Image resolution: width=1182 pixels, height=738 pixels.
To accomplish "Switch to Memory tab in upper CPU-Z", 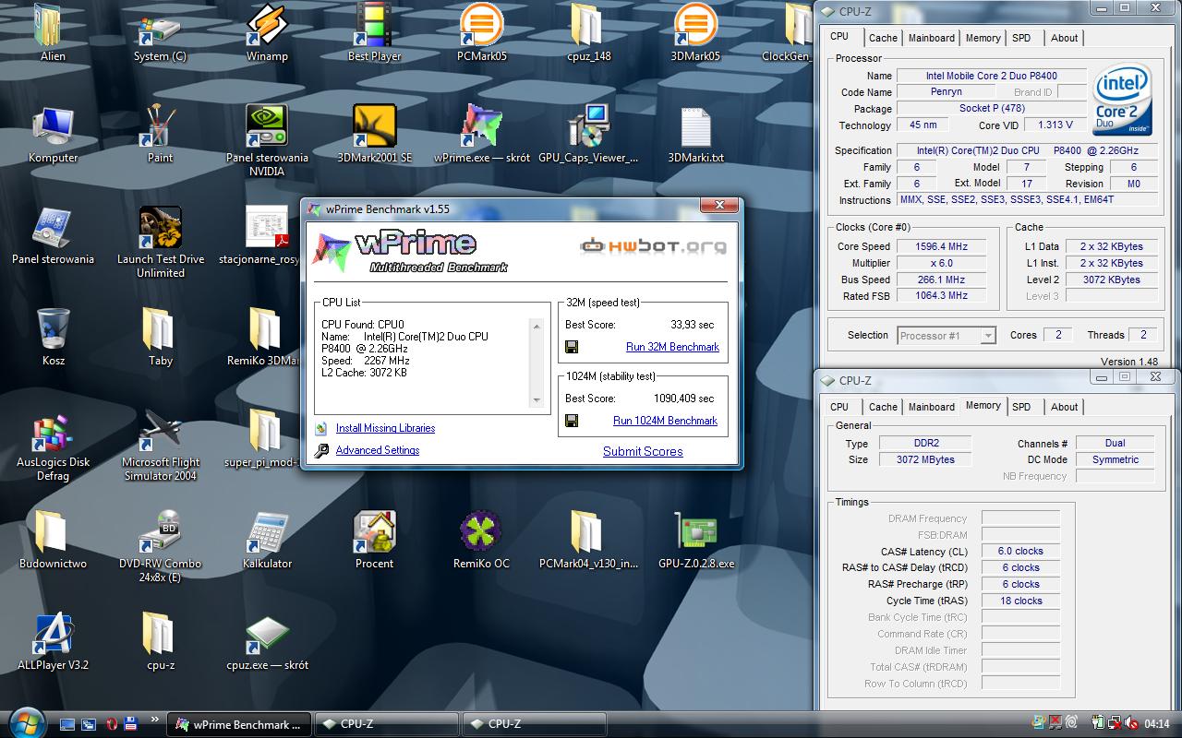I will [x=983, y=38].
